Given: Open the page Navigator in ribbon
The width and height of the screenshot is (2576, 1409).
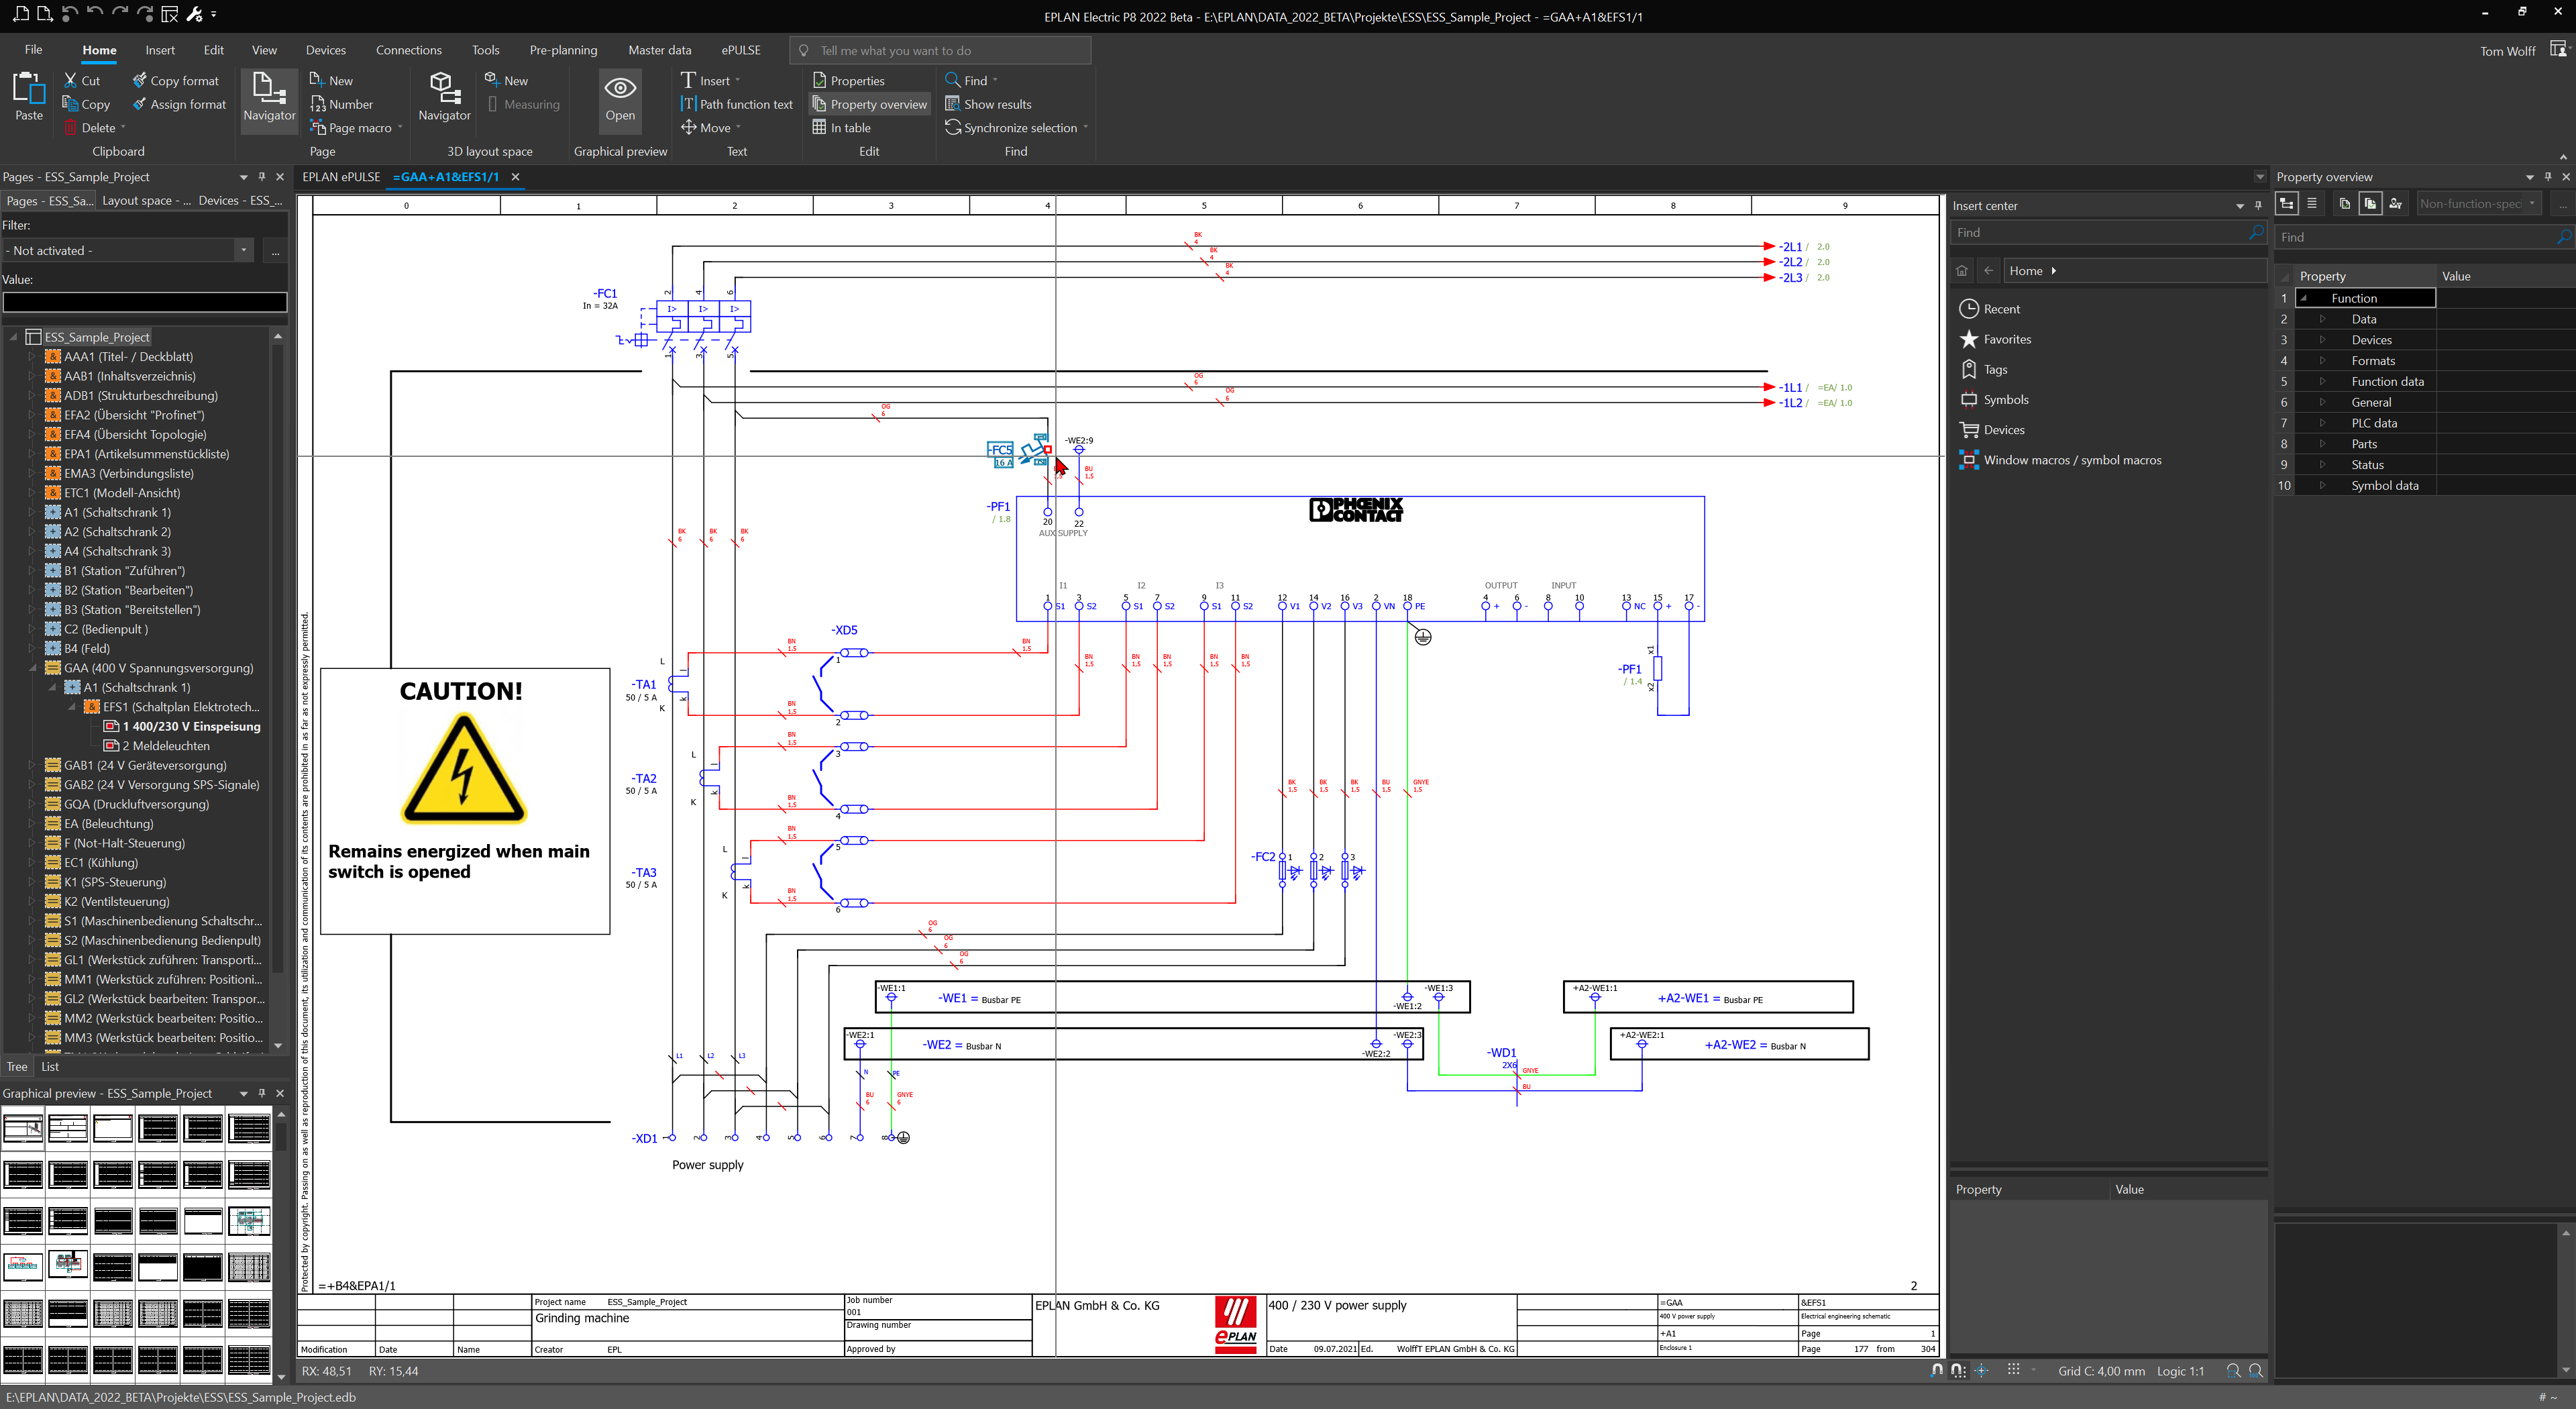Looking at the screenshot, I should [269, 97].
